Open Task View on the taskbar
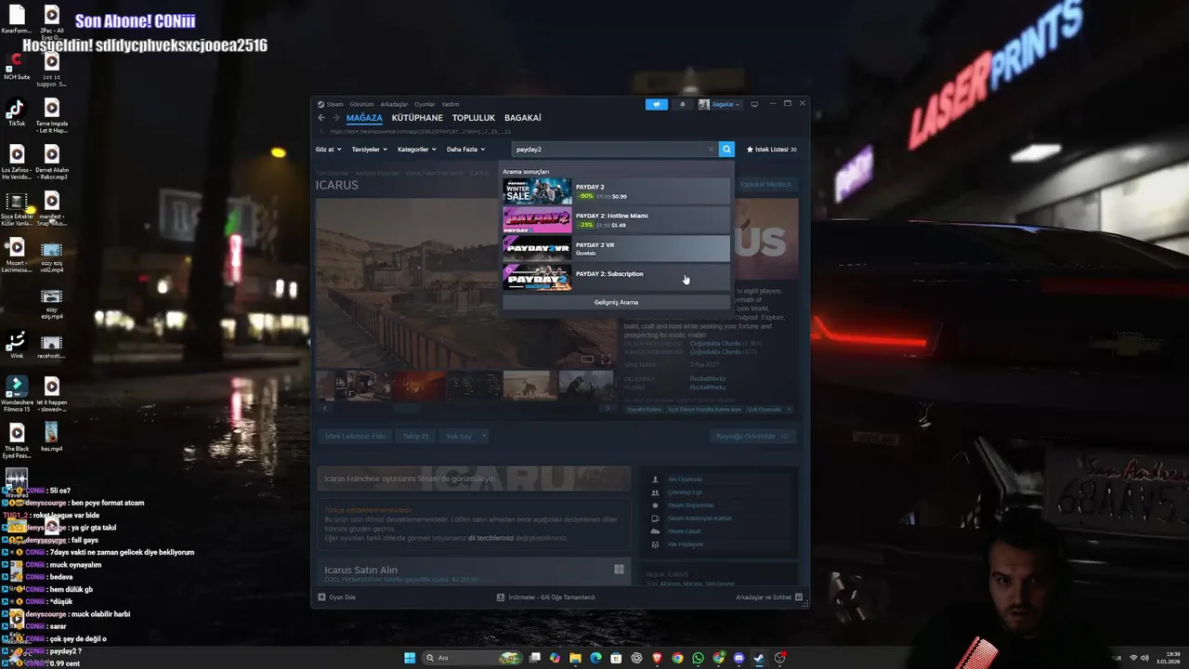 pyautogui.click(x=535, y=658)
